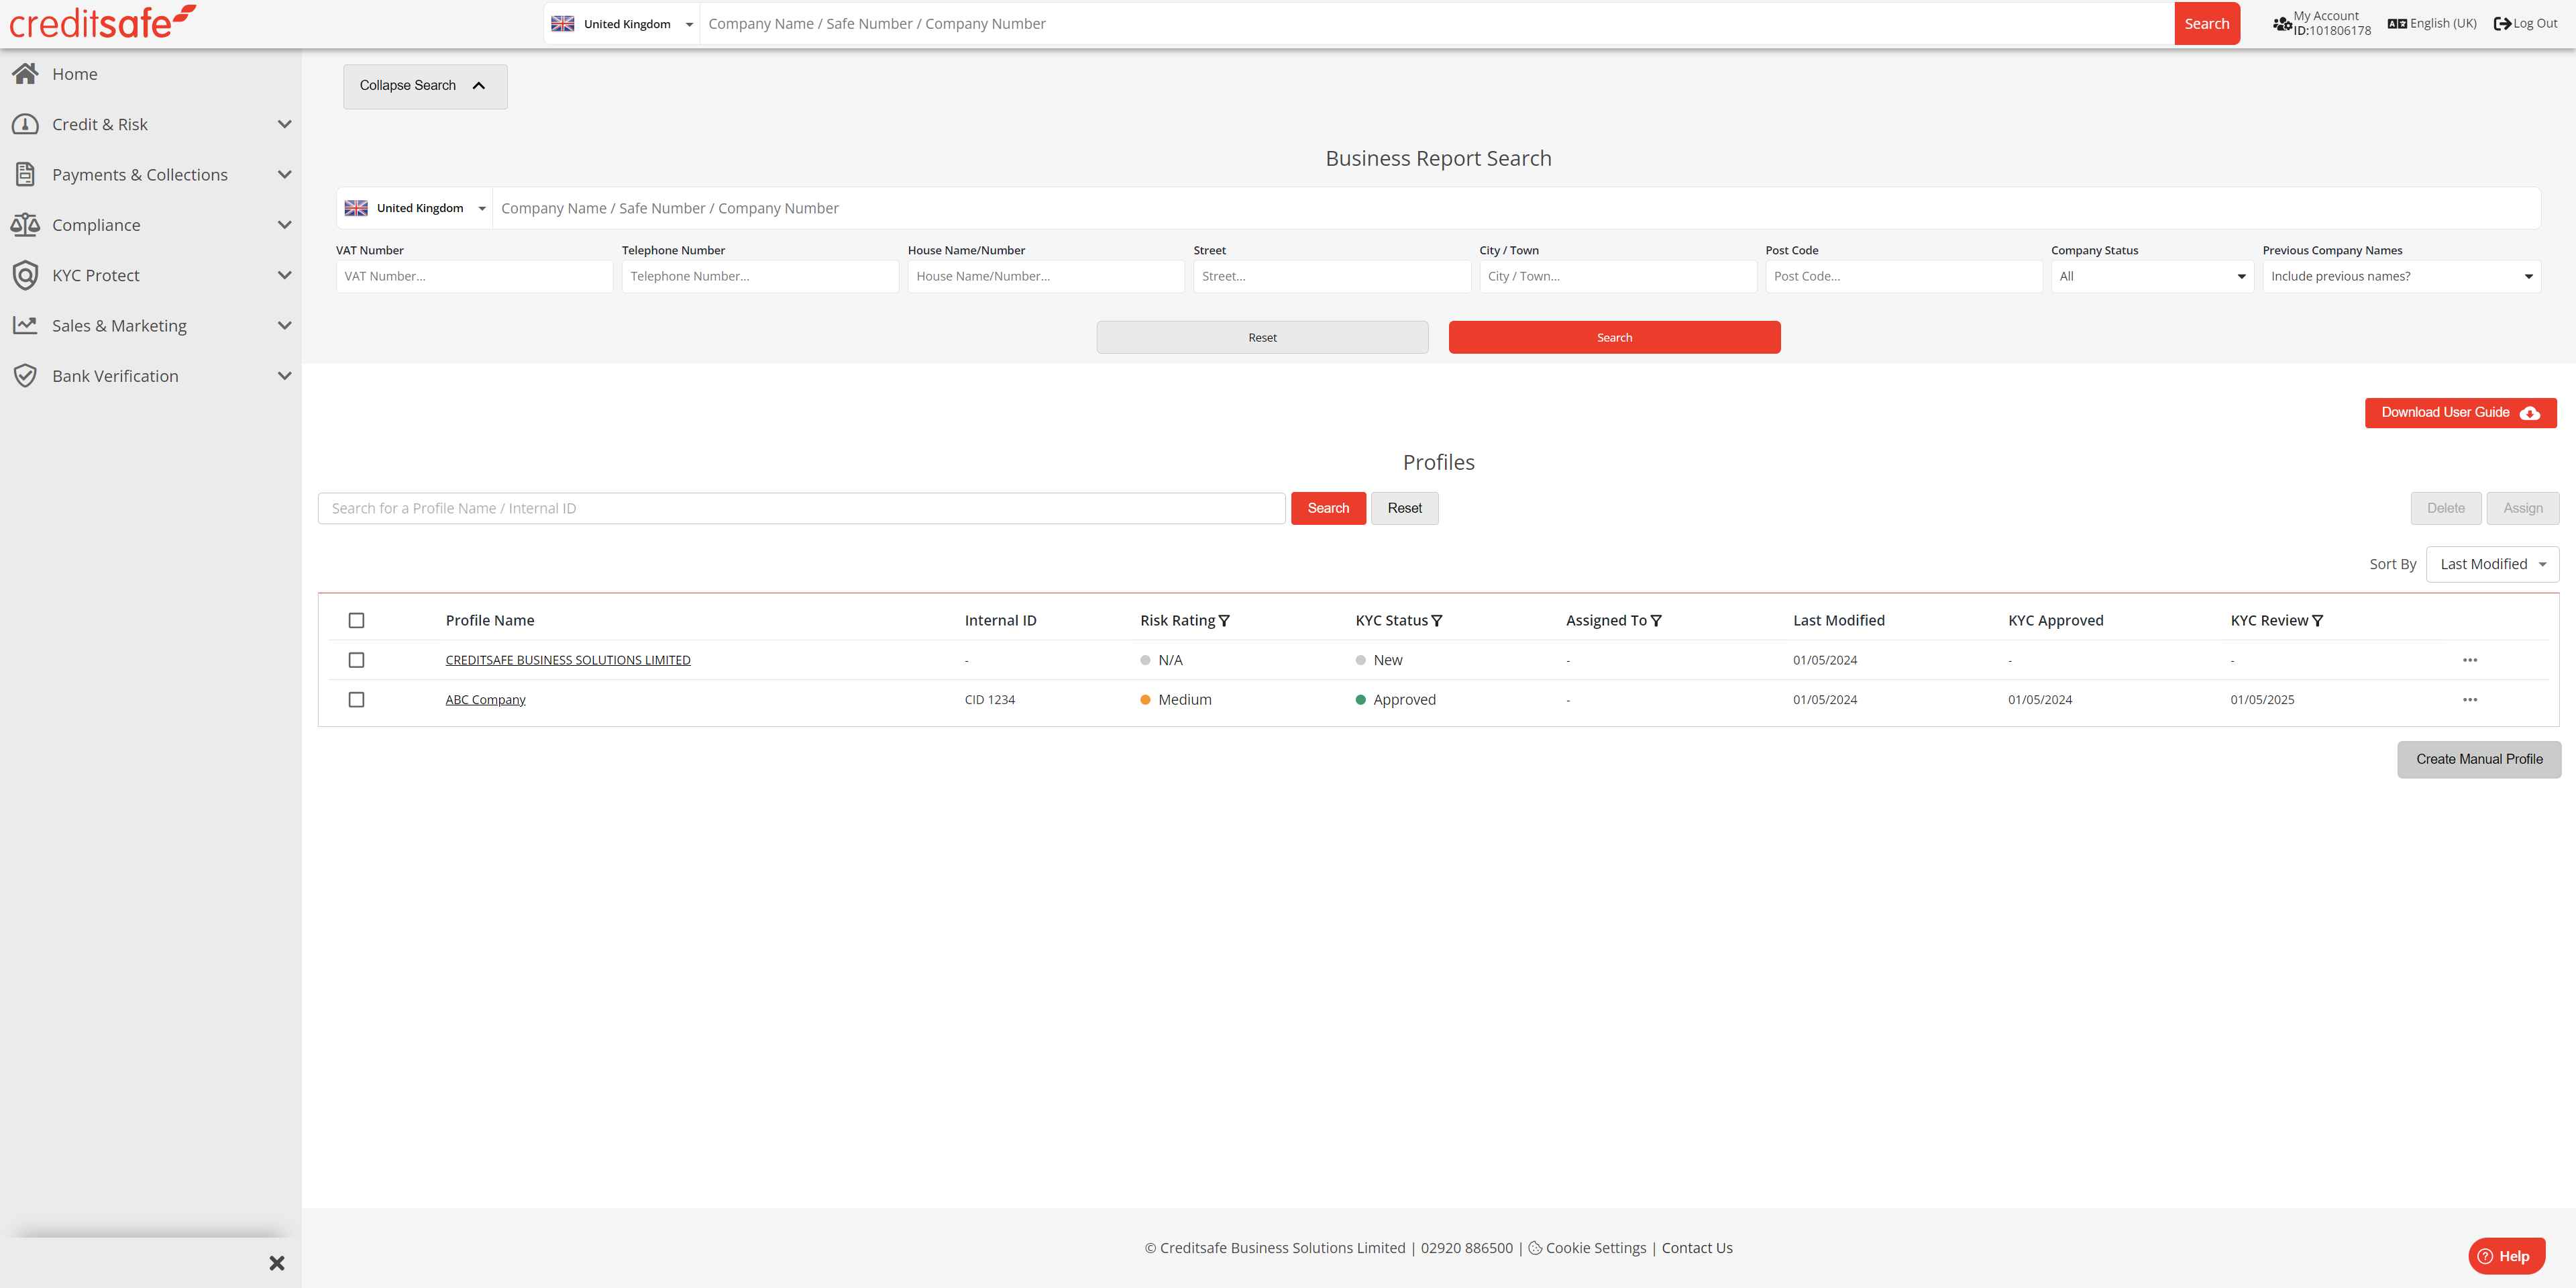Click the Assigned To filter funnel icon
The image size is (2576, 1288).
click(x=1656, y=620)
